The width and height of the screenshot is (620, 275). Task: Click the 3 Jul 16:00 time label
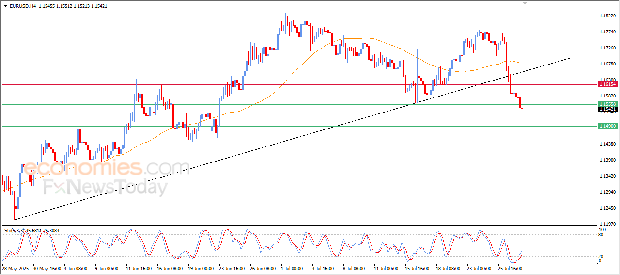(x=323, y=268)
